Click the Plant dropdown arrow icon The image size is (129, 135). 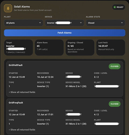click(x=40, y=23)
